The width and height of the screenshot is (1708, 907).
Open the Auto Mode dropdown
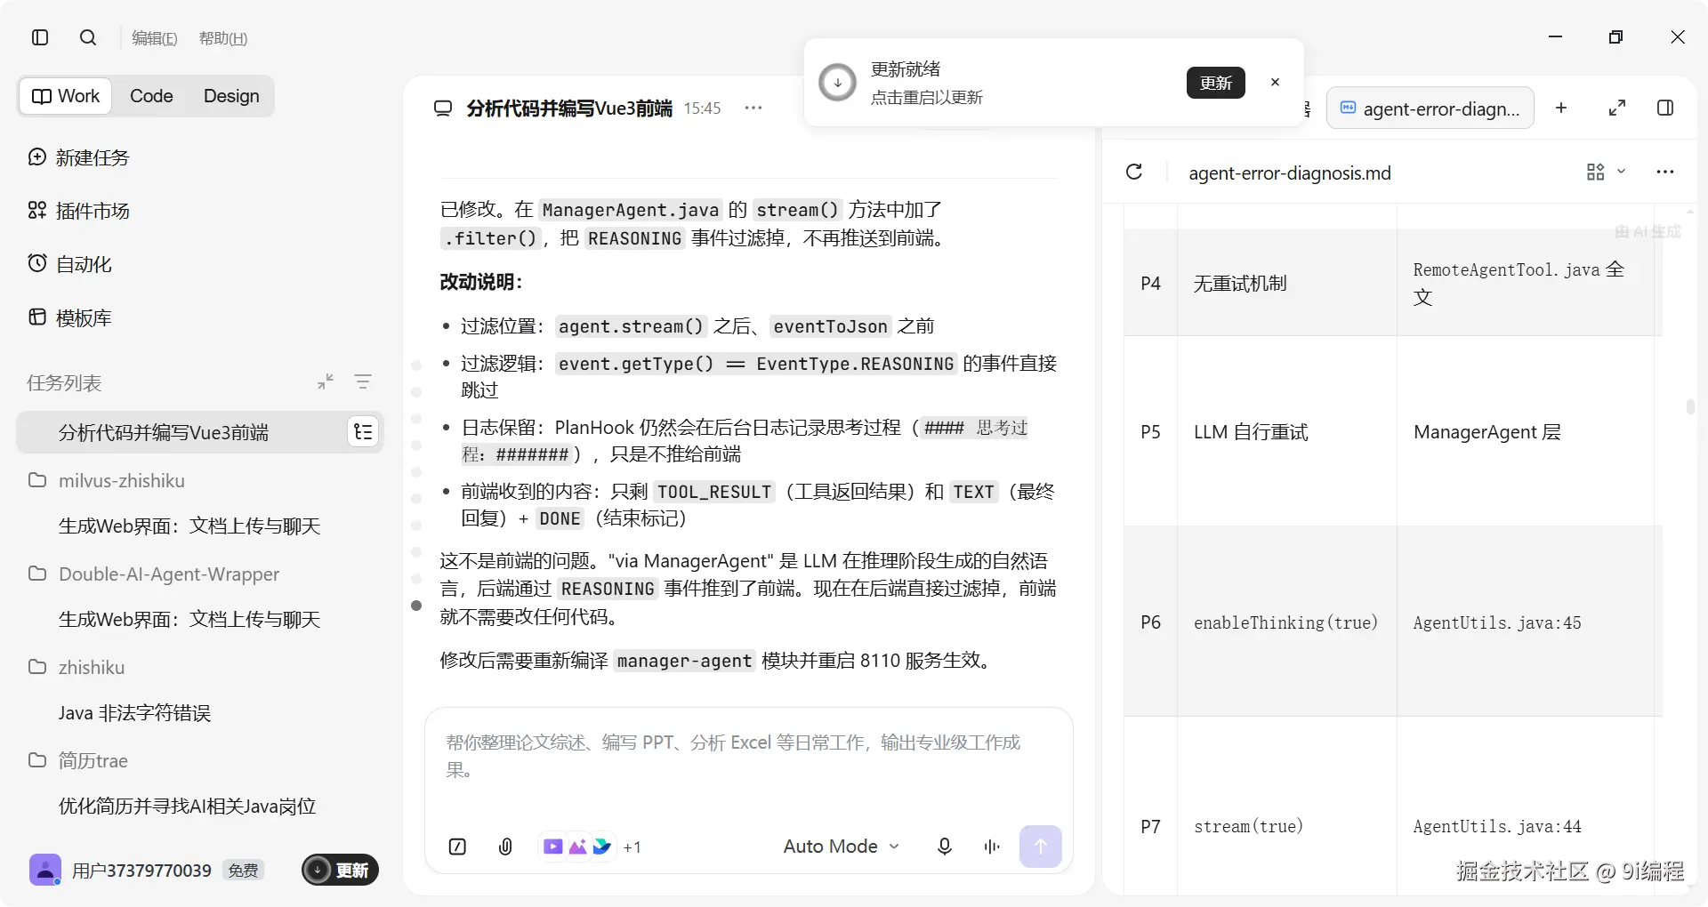tap(842, 847)
